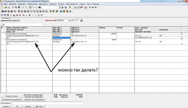The width and height of the screenshot is (188, 108).
Task: Click the yellow Help question icon
Action: [70, 7]
